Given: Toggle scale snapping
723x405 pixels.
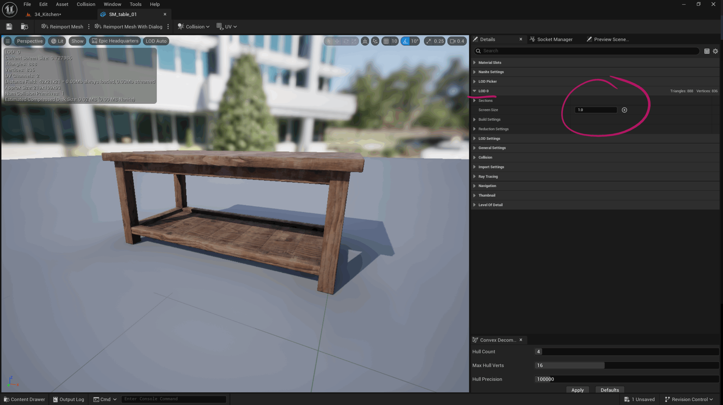Looking at the screenshot, I should [429, 41].
